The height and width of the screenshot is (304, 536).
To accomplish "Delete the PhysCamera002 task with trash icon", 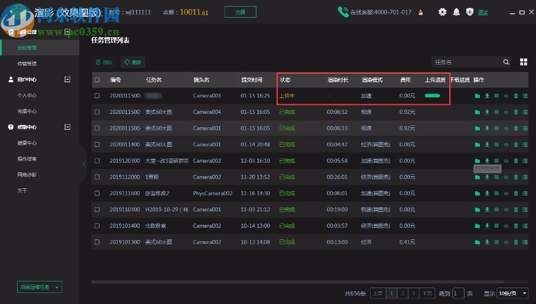I will point(515,194).
